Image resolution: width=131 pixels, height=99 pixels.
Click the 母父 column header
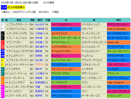click(x=119, y=20)
